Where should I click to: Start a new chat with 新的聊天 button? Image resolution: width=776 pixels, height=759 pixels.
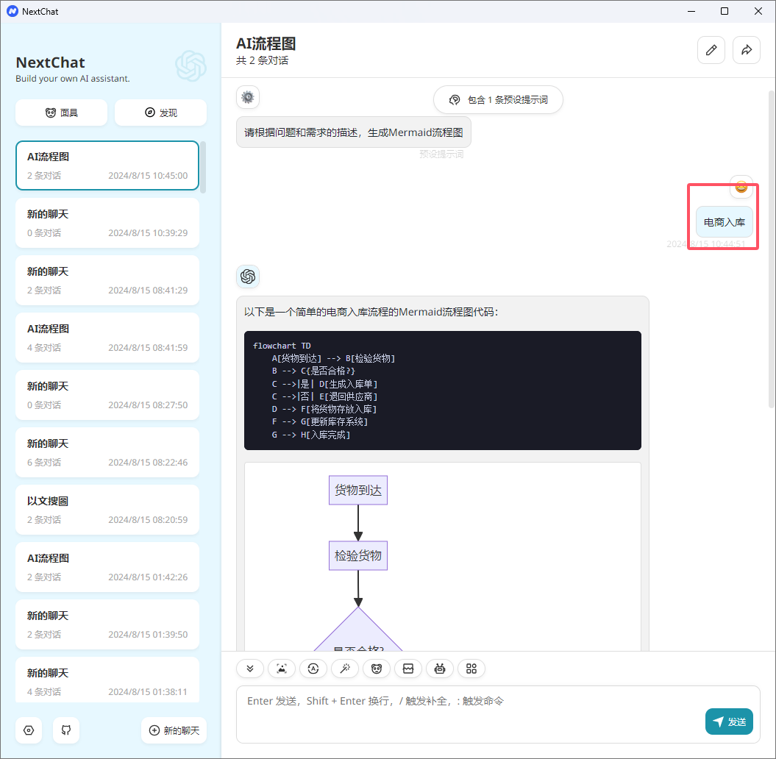pos(174,730)
